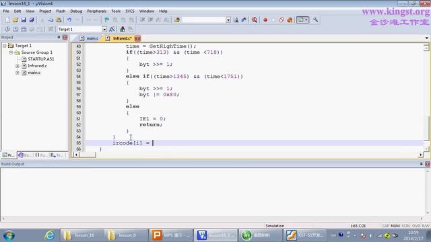Undo the last edit
Viewport: 431px width, 242px height.
[x=69, y=20]
